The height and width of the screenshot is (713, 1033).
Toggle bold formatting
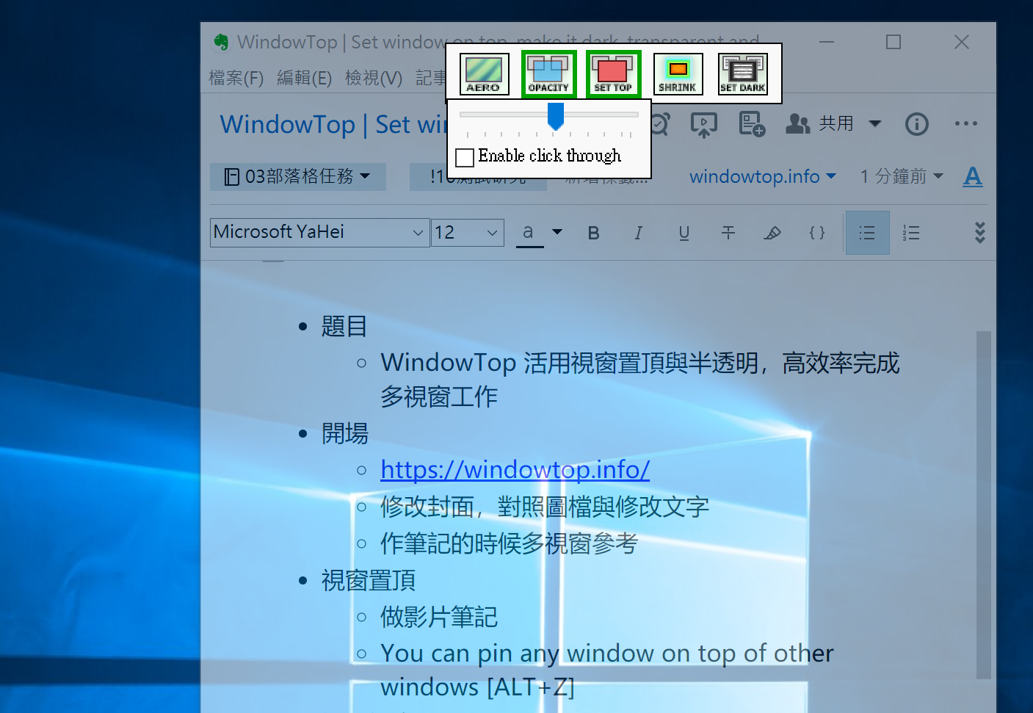(x=594, y=233)
